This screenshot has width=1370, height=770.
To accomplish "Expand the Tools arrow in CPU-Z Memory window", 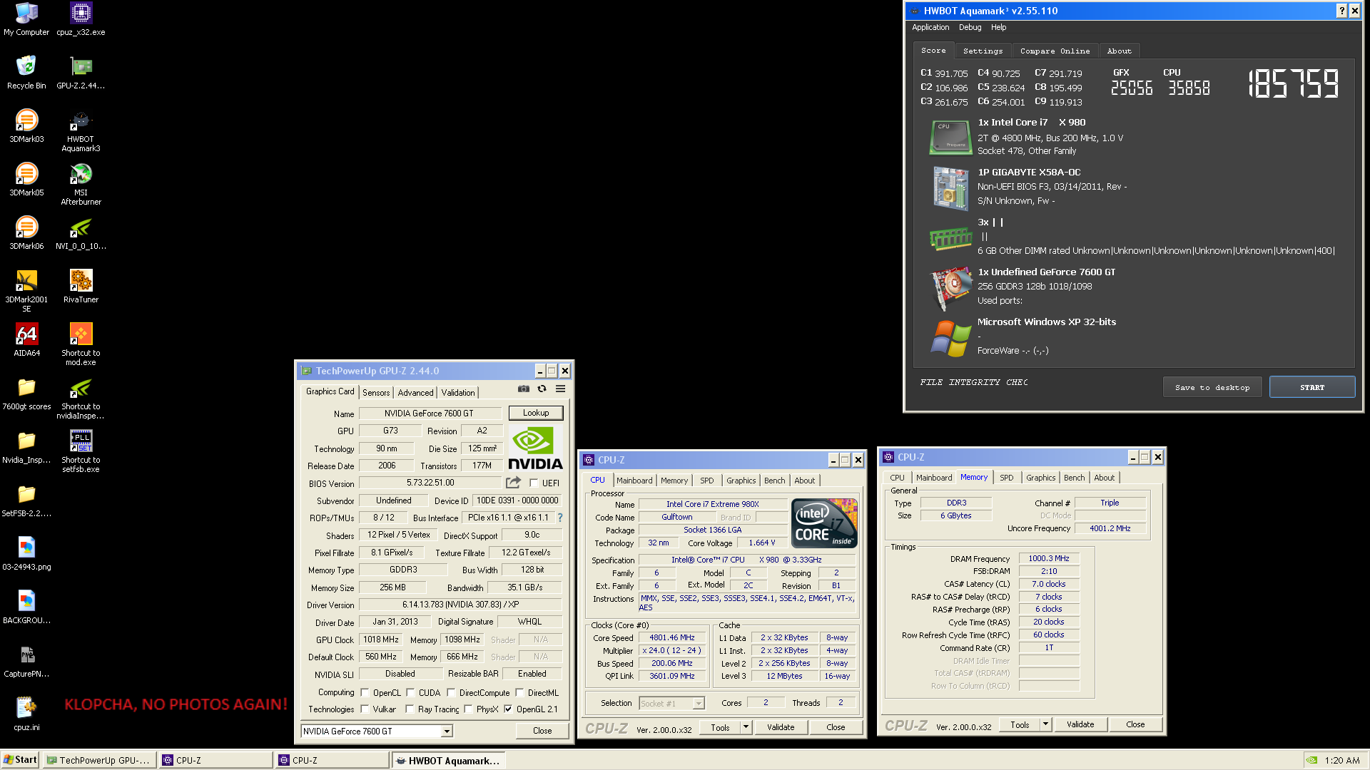I will click(x=1045, y=724).
